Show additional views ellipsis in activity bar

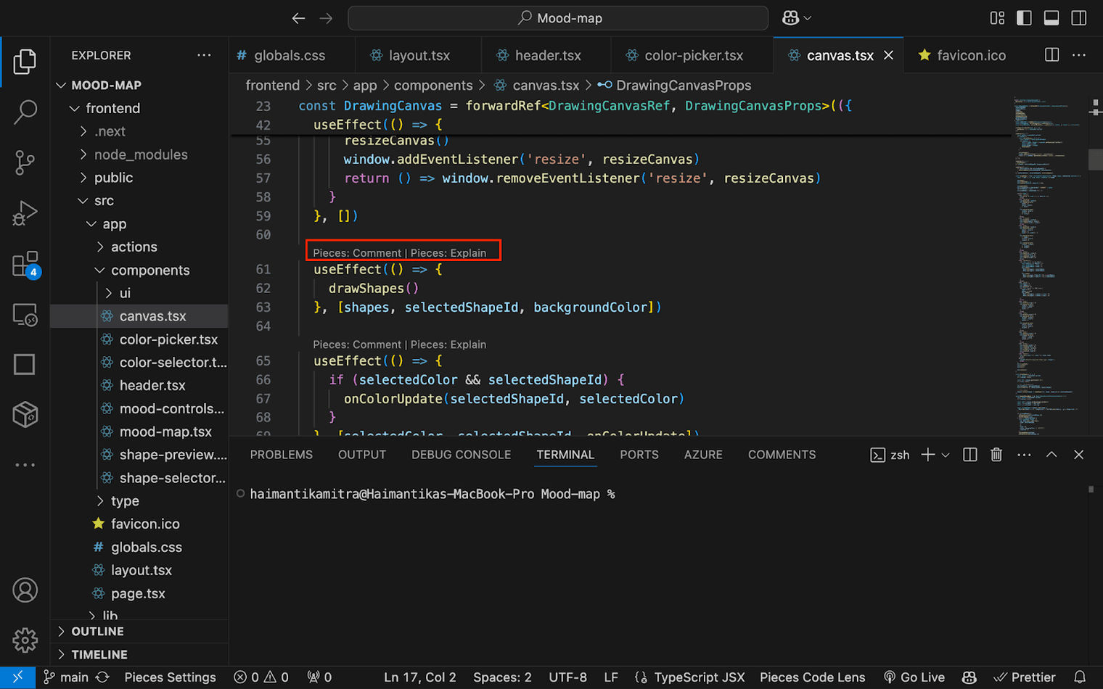pyautogui.click(x=25, y=465)
